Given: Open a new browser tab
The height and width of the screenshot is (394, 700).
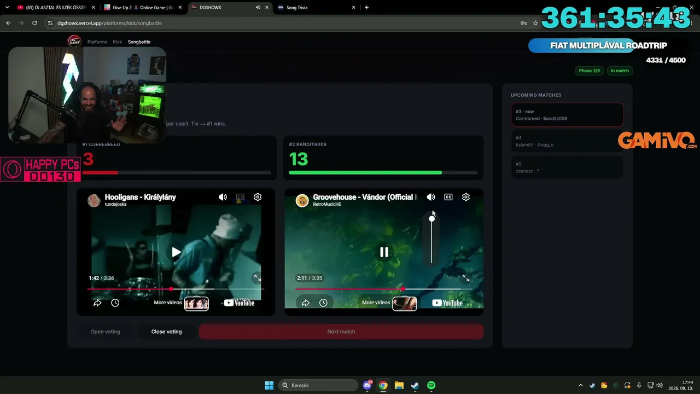Looking at the screenshot, I should click(x=366, y=8).
